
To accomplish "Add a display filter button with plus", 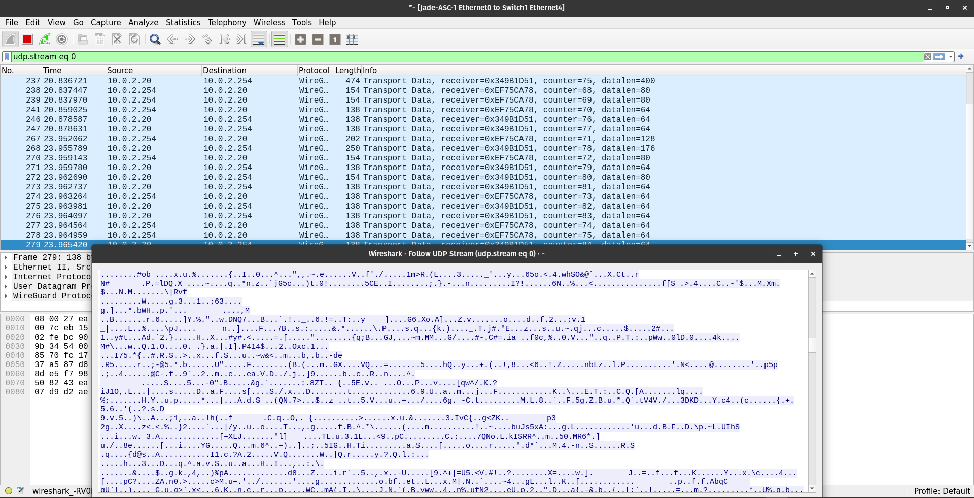I will 961,57.
